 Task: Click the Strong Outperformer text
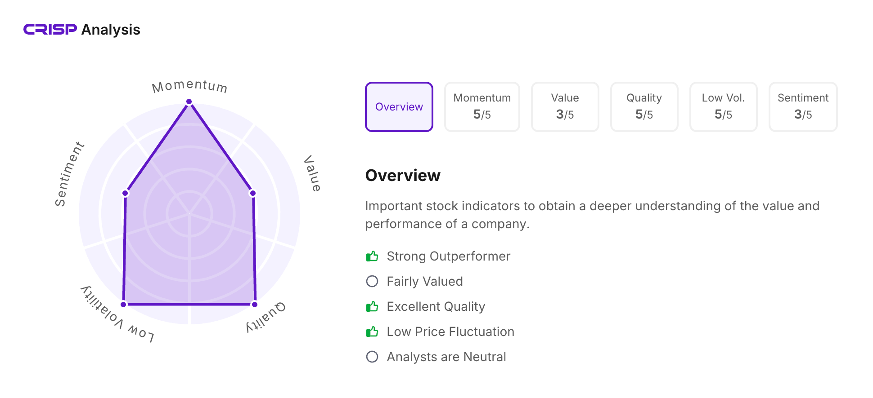(x=448, y=256)
